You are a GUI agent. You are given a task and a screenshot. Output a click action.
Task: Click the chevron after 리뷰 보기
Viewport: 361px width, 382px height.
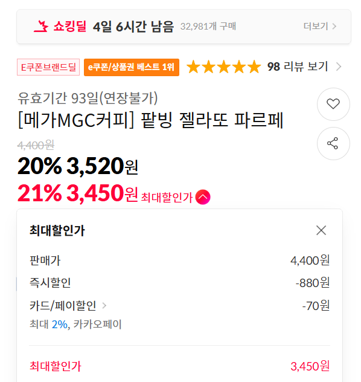click(339, 66)
